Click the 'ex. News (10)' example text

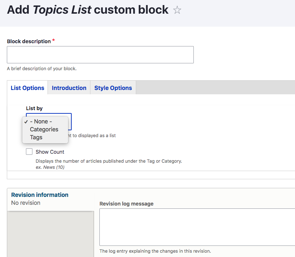(50, 167)
